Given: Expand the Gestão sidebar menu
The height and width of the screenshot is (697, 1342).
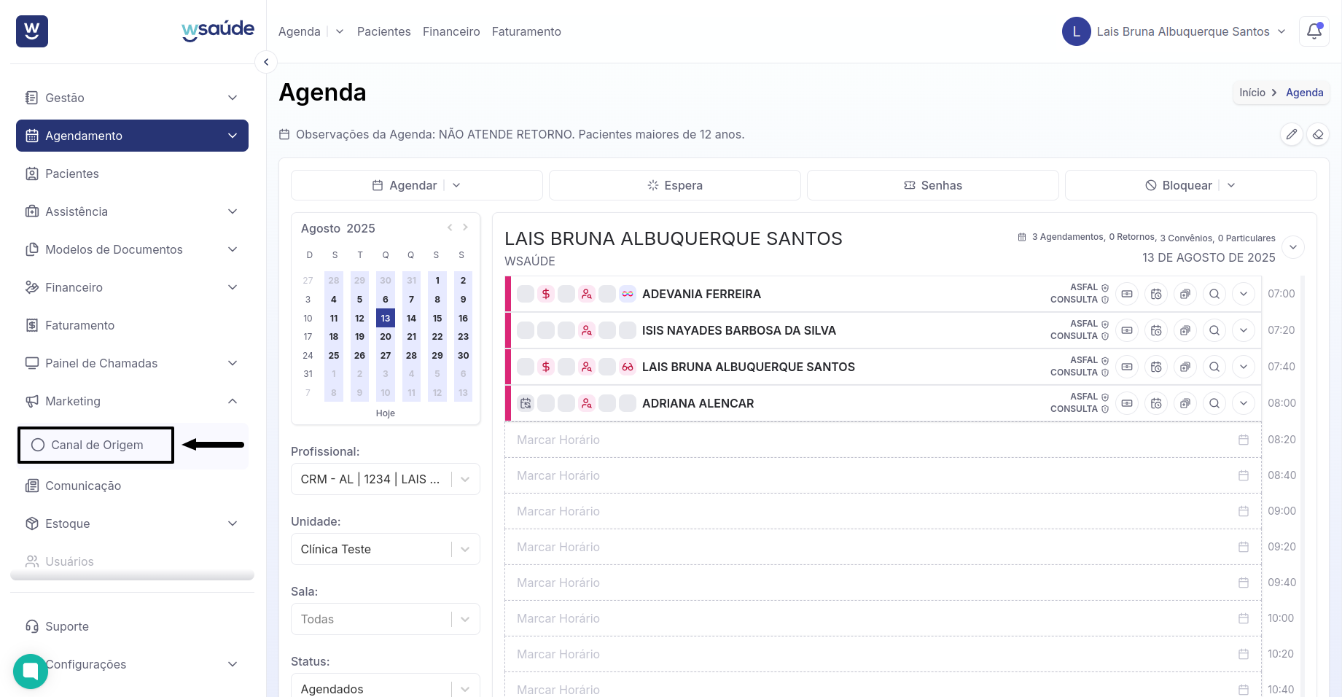Looking at the screenshot, I should click(x=132, y=98).
